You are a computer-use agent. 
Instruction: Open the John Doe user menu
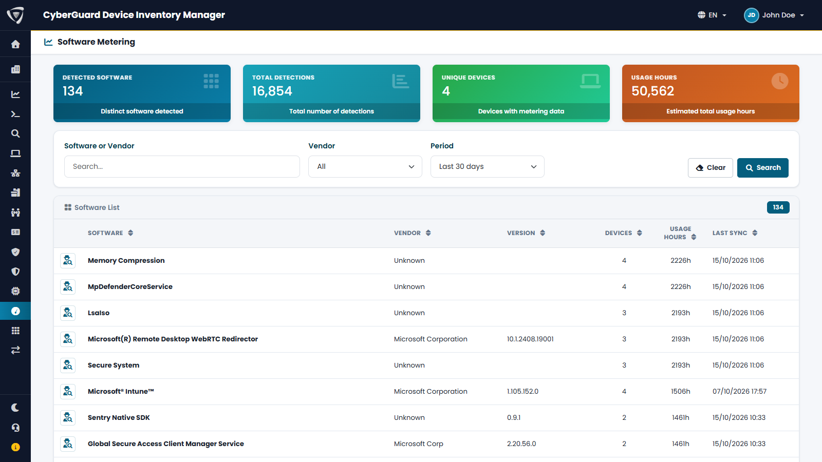774,15
